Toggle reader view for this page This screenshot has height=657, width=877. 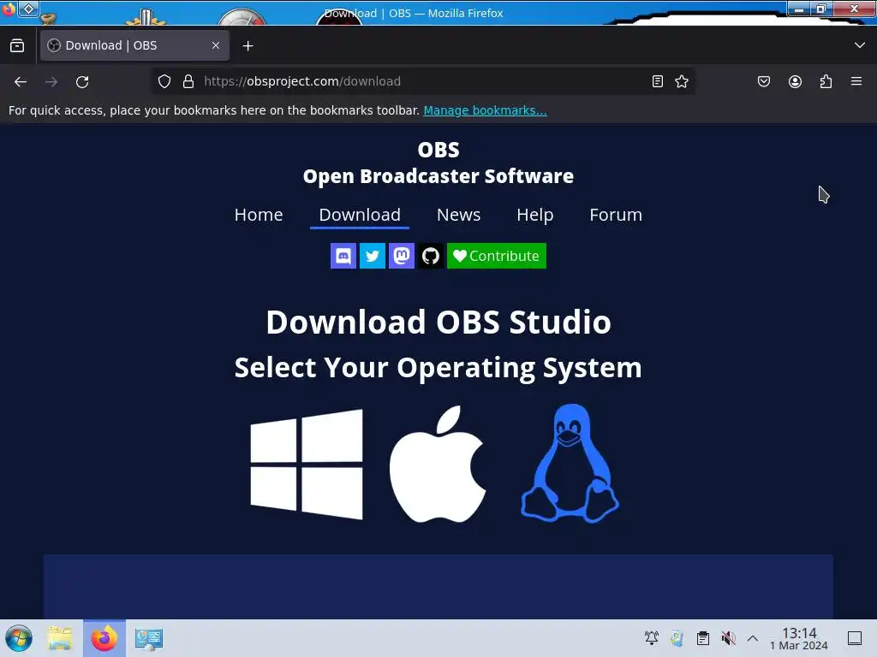coord(658,81)
